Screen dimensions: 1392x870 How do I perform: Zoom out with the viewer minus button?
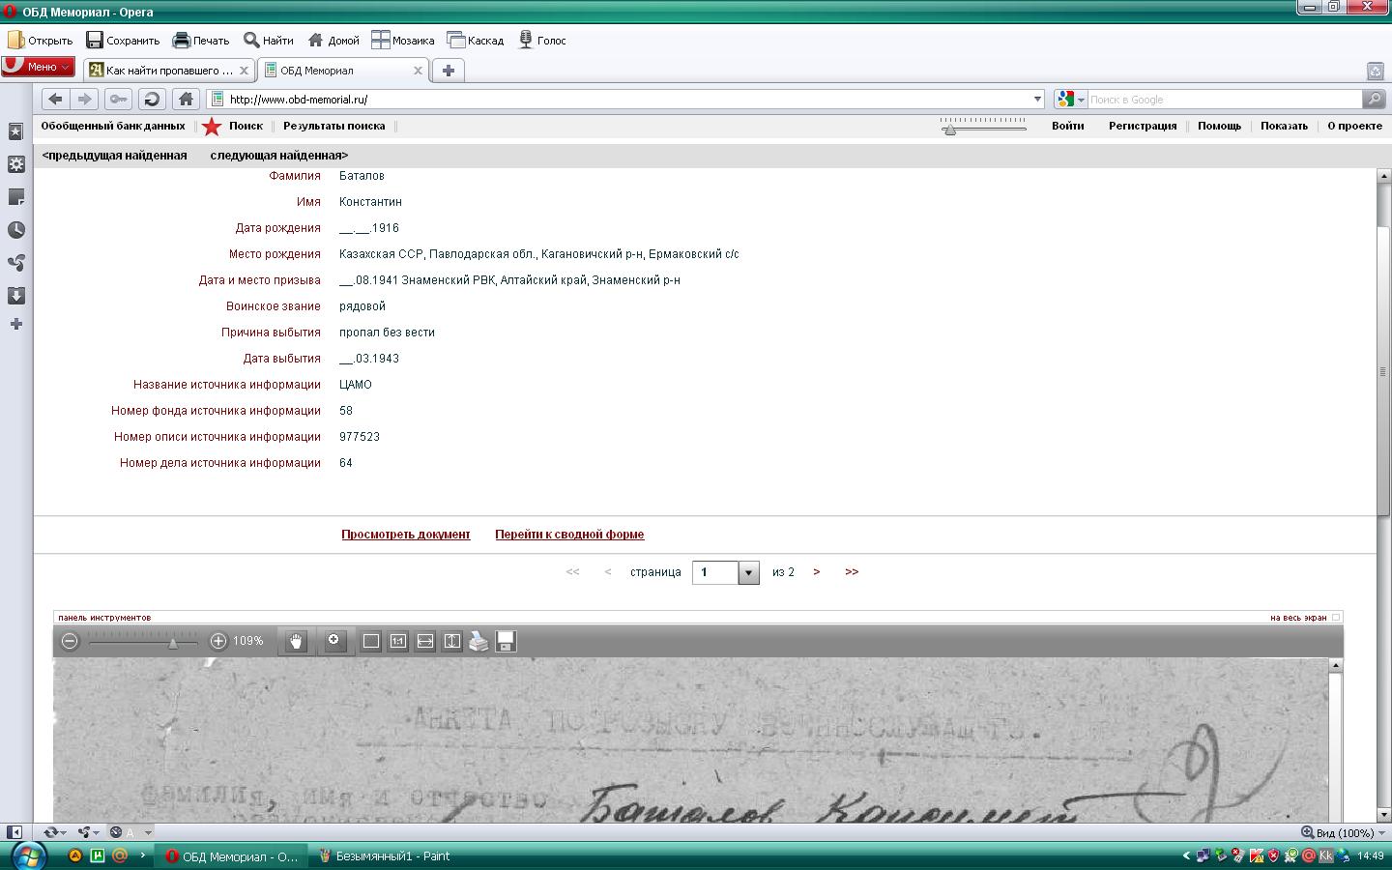(70, 641)
